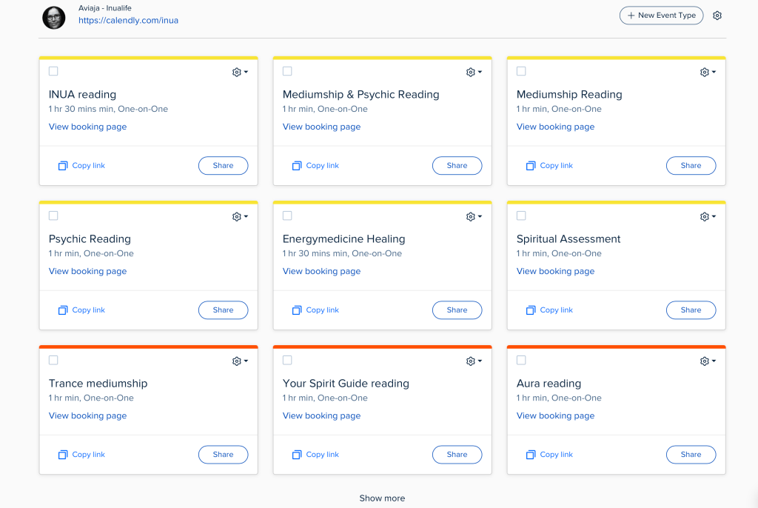Click copy icon on Mediumship Reading card
758x508 pixels.
(x=531, y=166)
